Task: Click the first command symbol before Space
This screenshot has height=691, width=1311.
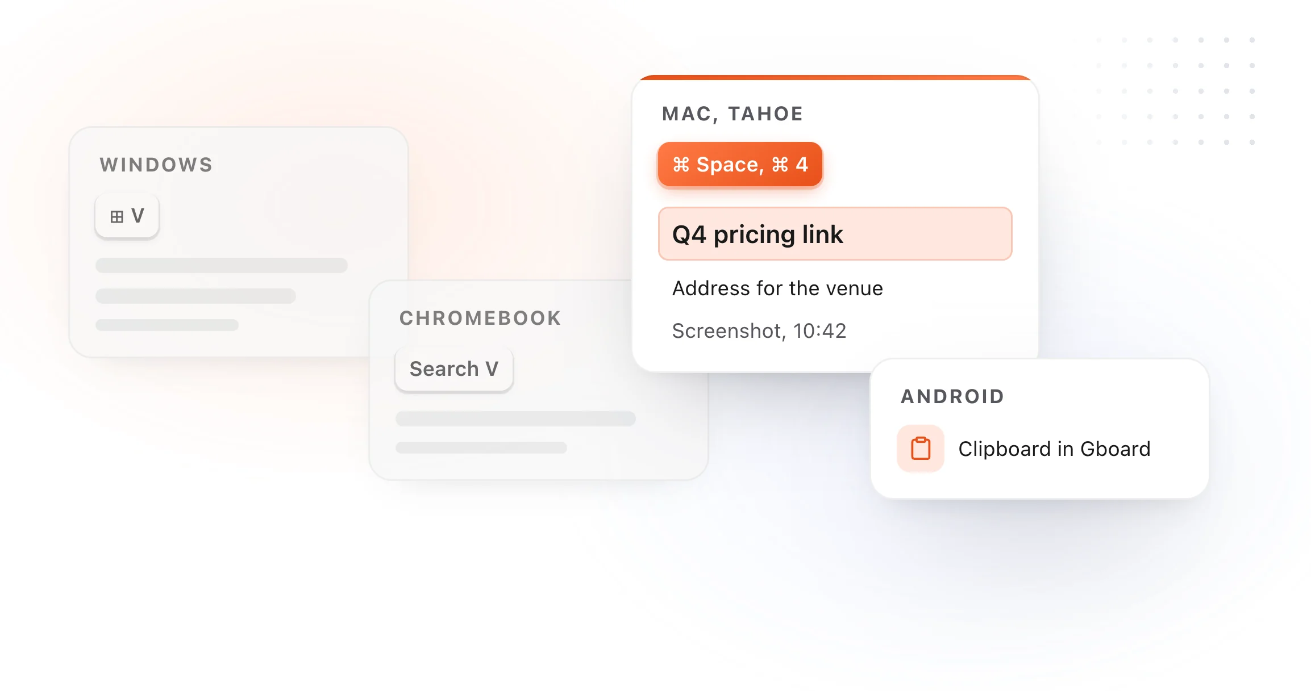Action: tap(681, 165)
